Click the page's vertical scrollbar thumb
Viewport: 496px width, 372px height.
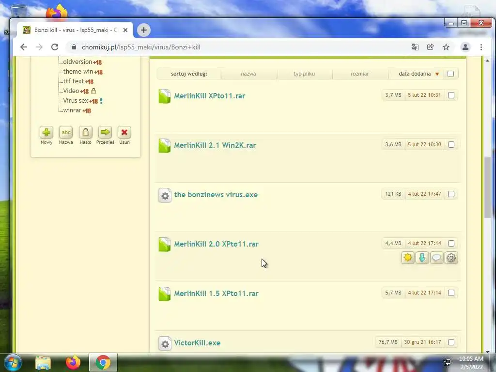[x=487, y=187]
